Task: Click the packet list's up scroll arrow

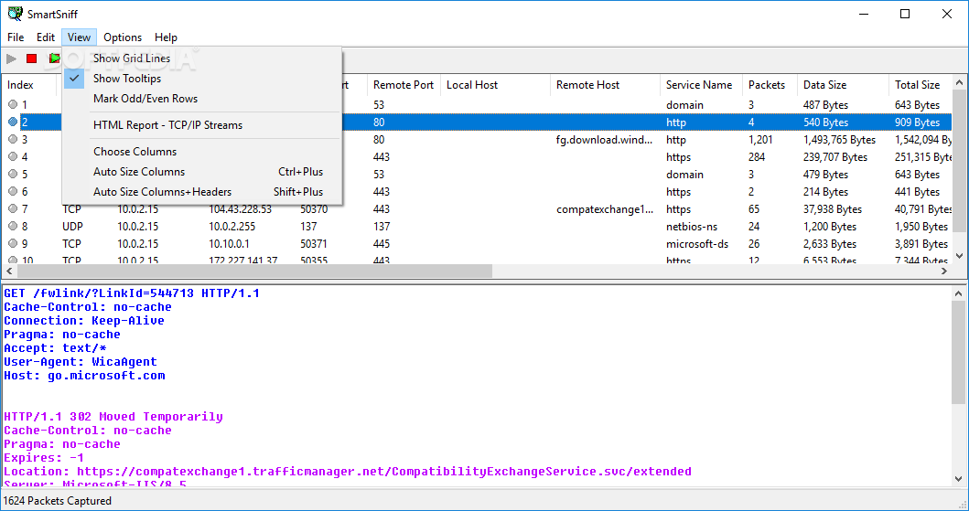Action: [959, 82]
